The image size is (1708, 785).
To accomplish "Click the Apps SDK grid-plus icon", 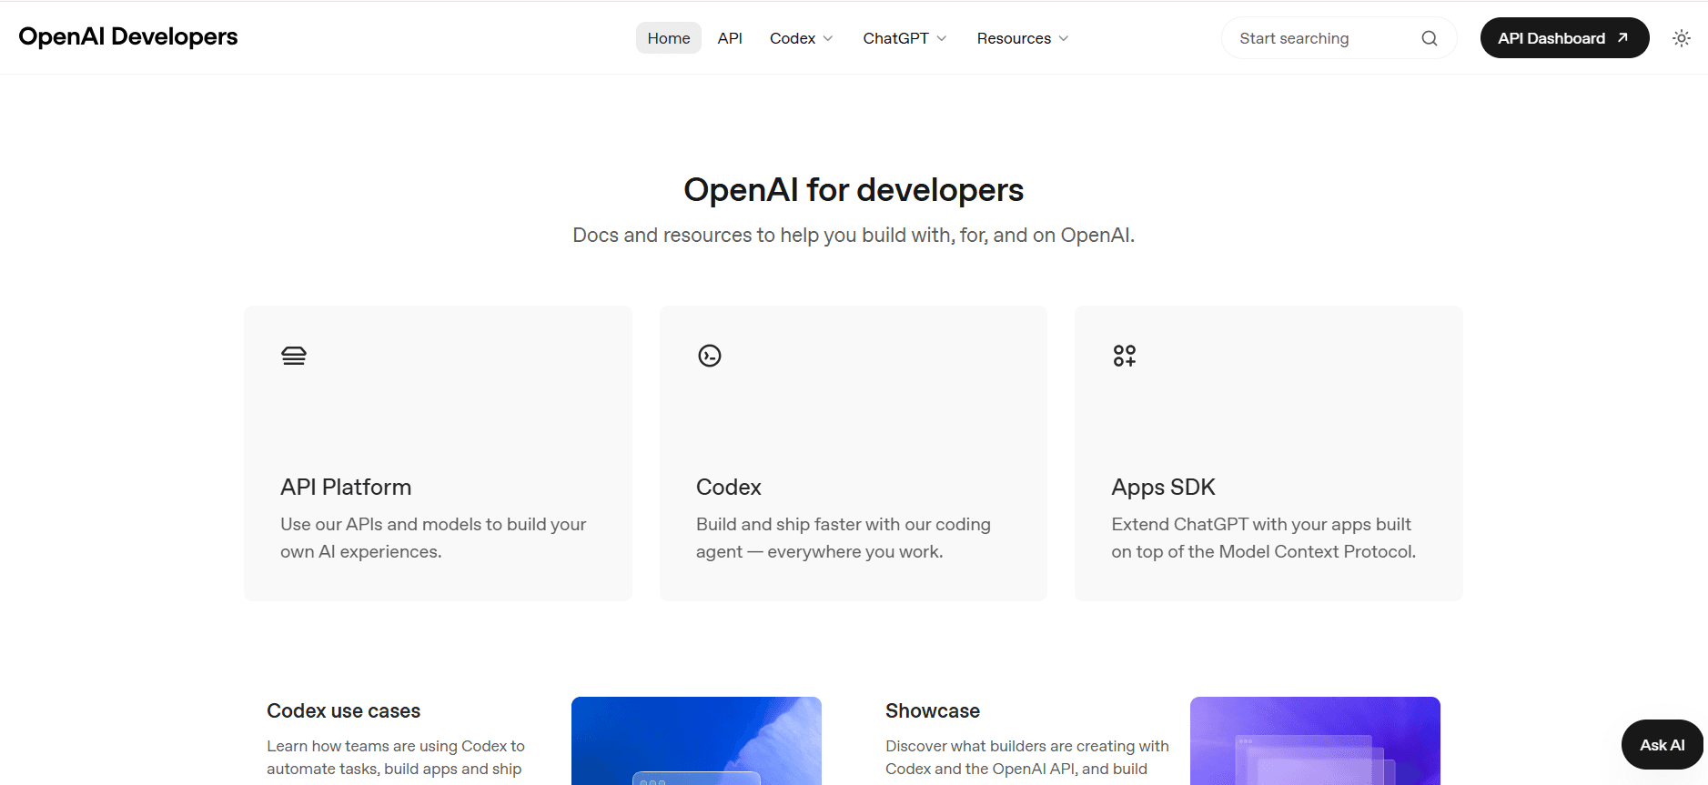I will coord(1125,356).
